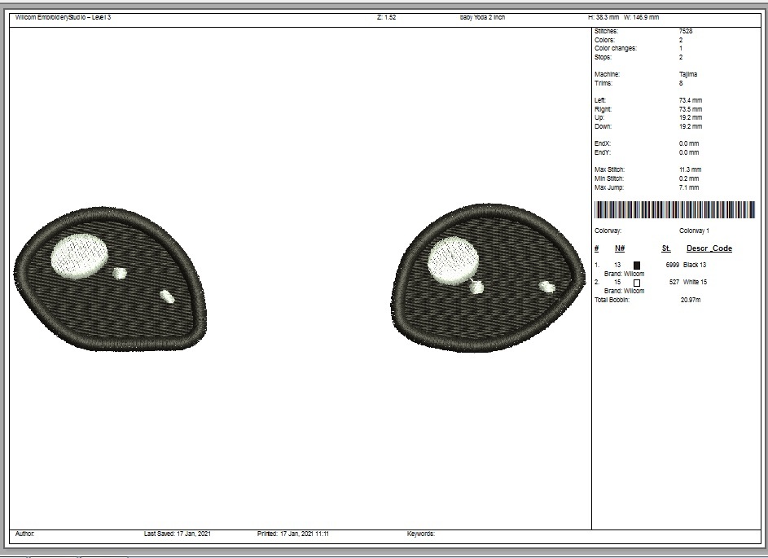Click the "Max Stitch:" label

610,169
